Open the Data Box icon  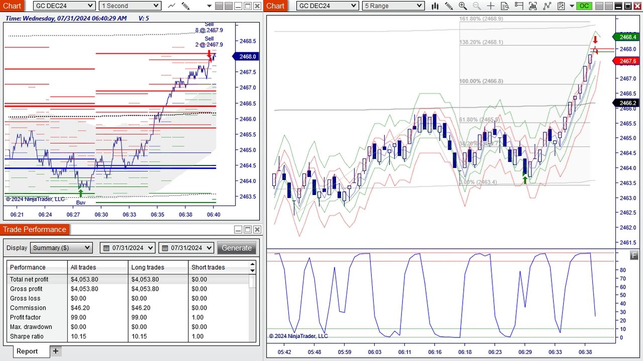click(x=505, y=6)
